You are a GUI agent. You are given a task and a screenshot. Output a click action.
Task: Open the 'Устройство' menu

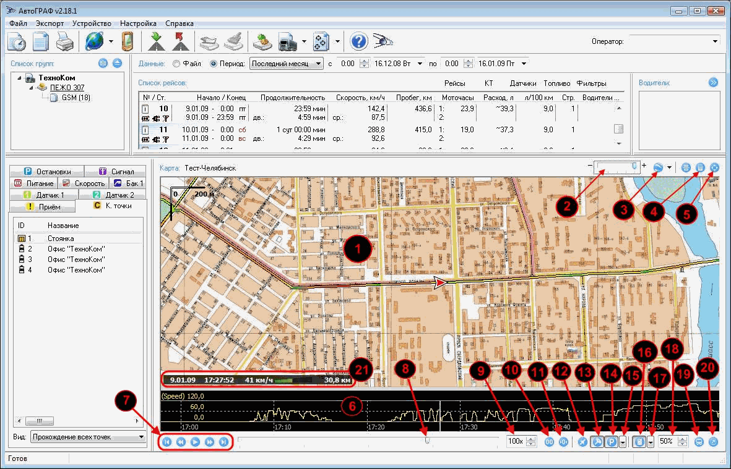[92, 23]
